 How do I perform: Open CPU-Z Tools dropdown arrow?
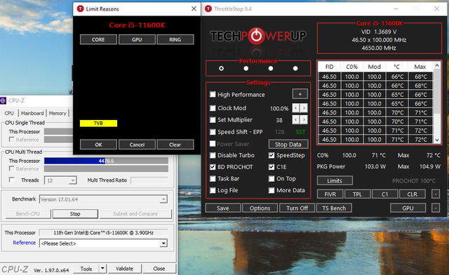click(x=103, y=269)
